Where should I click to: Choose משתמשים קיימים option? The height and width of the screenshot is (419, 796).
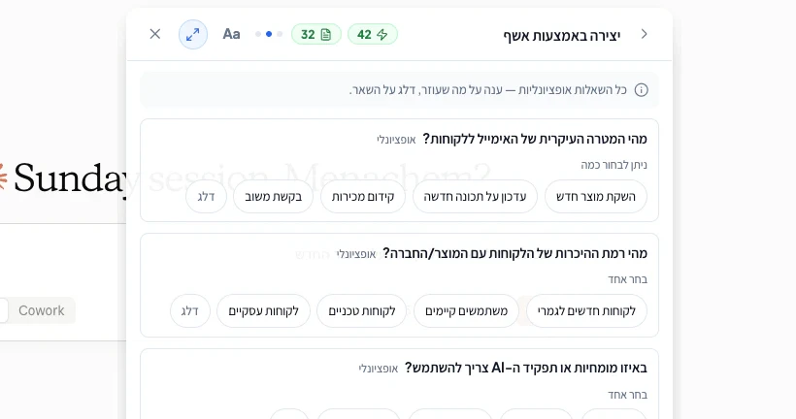click(467, 311)
